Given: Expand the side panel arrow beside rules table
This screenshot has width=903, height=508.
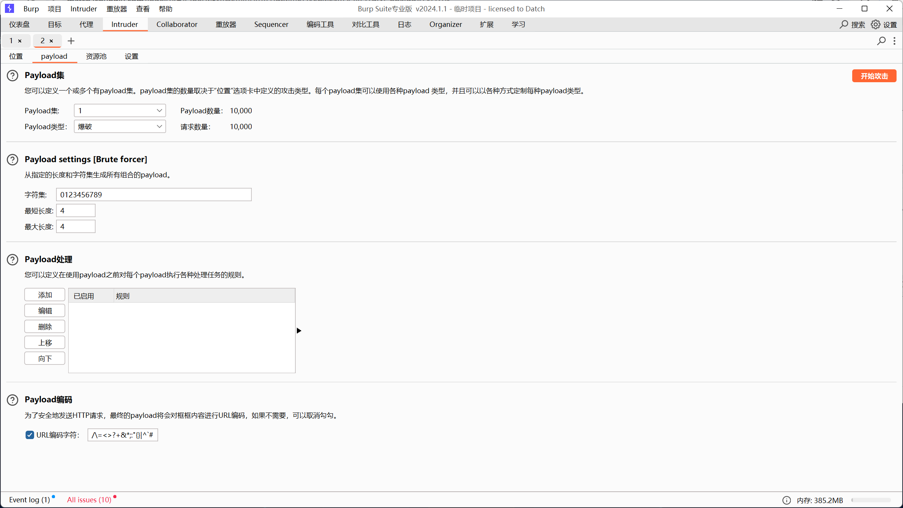Looking at the screenshot, I should coord(299,331).
